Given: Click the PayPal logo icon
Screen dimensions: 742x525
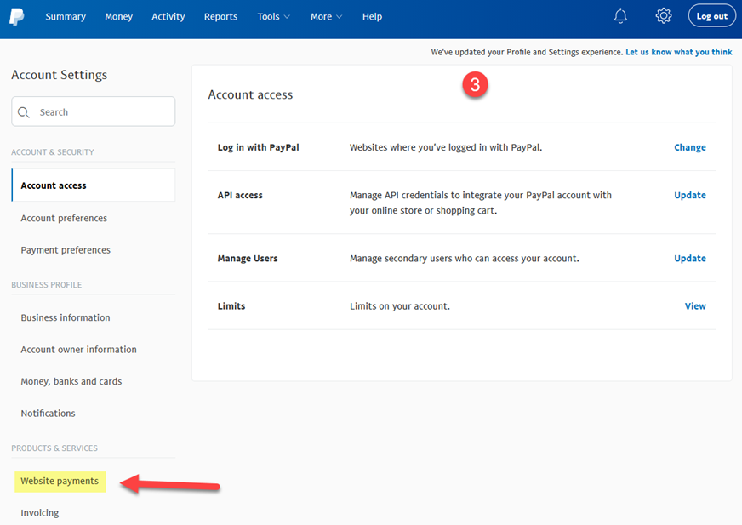Looking at the screenshot, I should 16,16.
